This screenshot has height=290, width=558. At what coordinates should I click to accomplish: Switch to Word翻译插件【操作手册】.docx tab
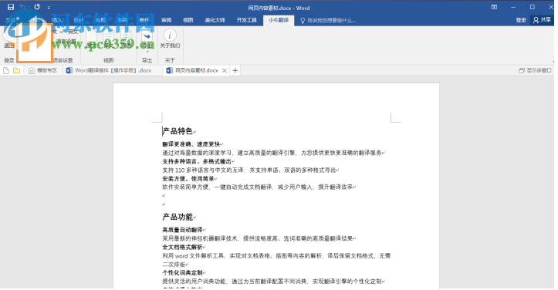[x=113, y=70]
